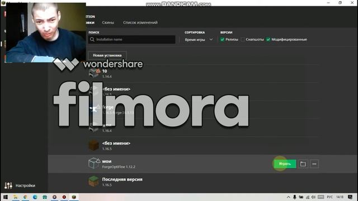358x201 pixels.
Task: Click grass block icon of Последняя версия
Action: [93, 181]
